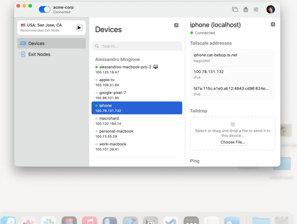The image size is (297, 224).
Task: Click the USA flag exit node card
Action: click(51, 27)
